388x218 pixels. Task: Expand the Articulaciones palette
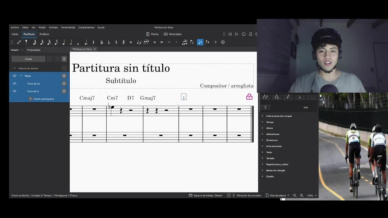tap(263, 146)
